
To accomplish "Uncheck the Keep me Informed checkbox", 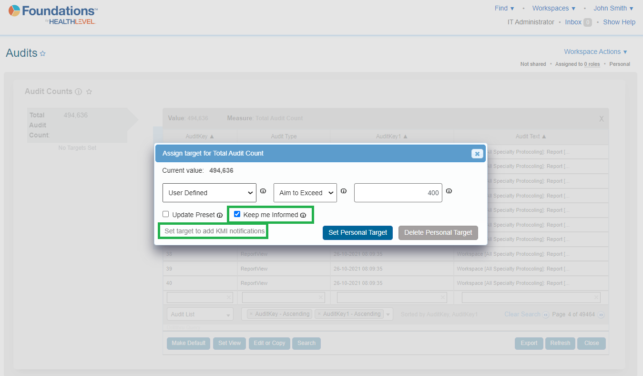I will 237,214.
